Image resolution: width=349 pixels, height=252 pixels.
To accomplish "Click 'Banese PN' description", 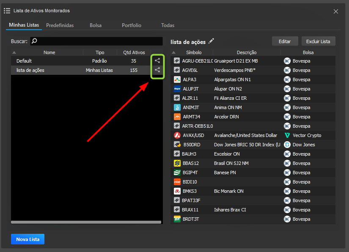I will pos(225,173).
